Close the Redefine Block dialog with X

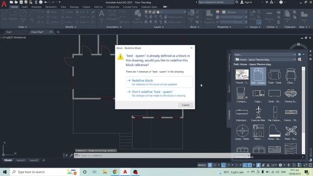[x=191, y=48]
